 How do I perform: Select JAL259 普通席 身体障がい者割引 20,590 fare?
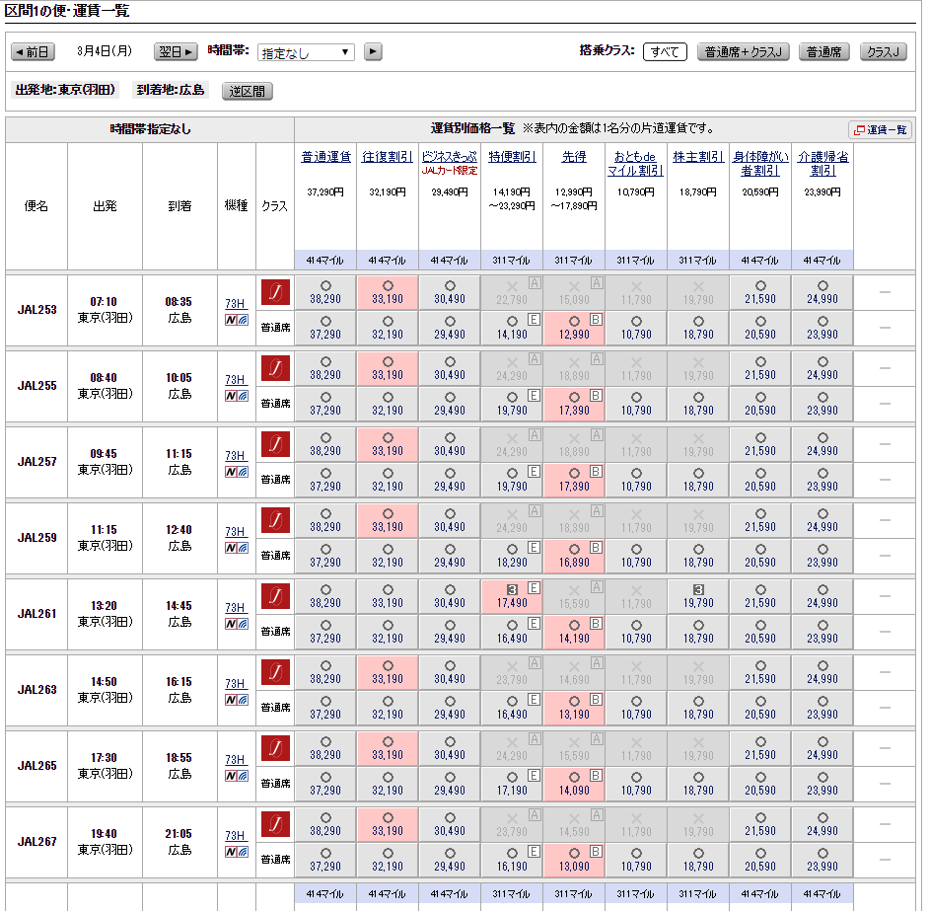tap(760, 556)
